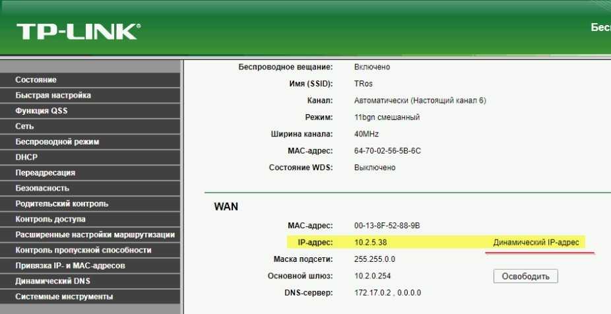This screenshot has width=611, height=314.
Task: Open Системные инструменты menu
Action: tap(64, 297)
